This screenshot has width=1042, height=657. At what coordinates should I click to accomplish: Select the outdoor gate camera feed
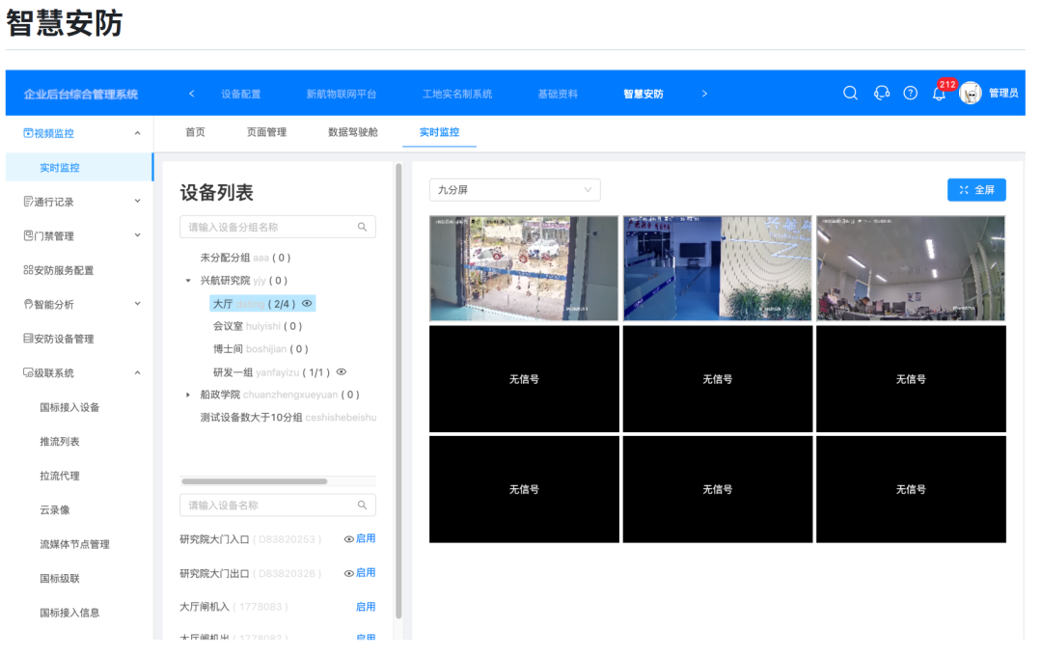tap(524, 268)
